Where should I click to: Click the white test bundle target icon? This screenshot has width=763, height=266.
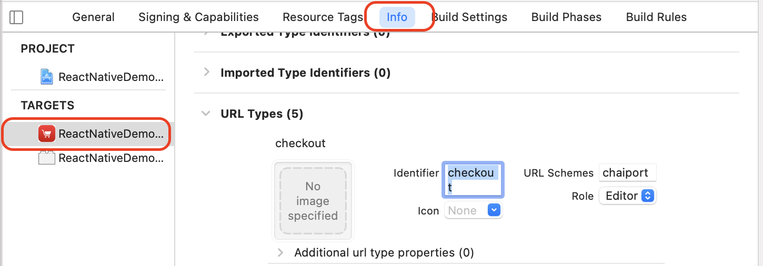tap(47, 158)
